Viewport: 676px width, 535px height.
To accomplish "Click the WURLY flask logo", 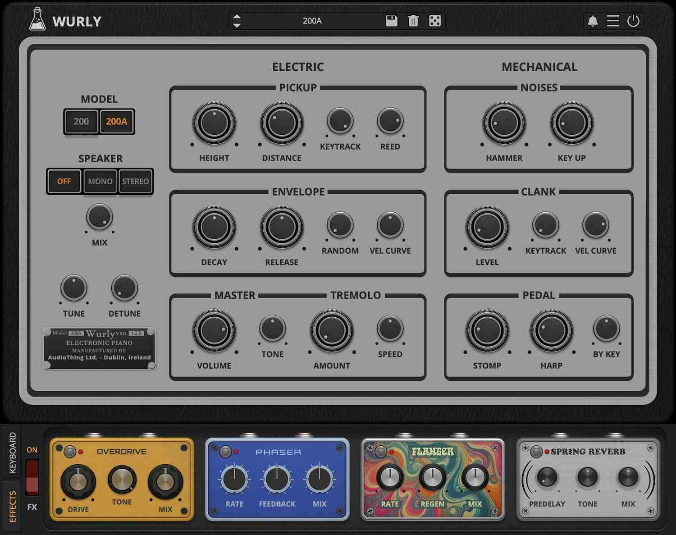I will tap(38, 20).
